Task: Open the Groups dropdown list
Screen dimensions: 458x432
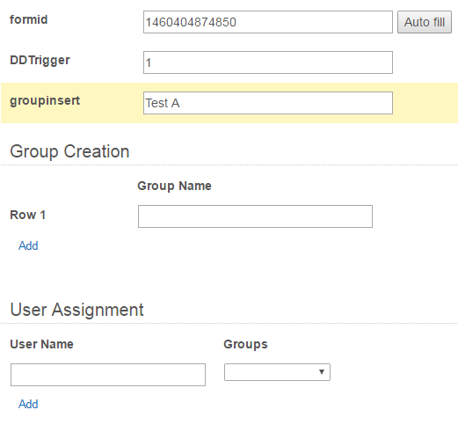Action: click(x=277, y=372)
